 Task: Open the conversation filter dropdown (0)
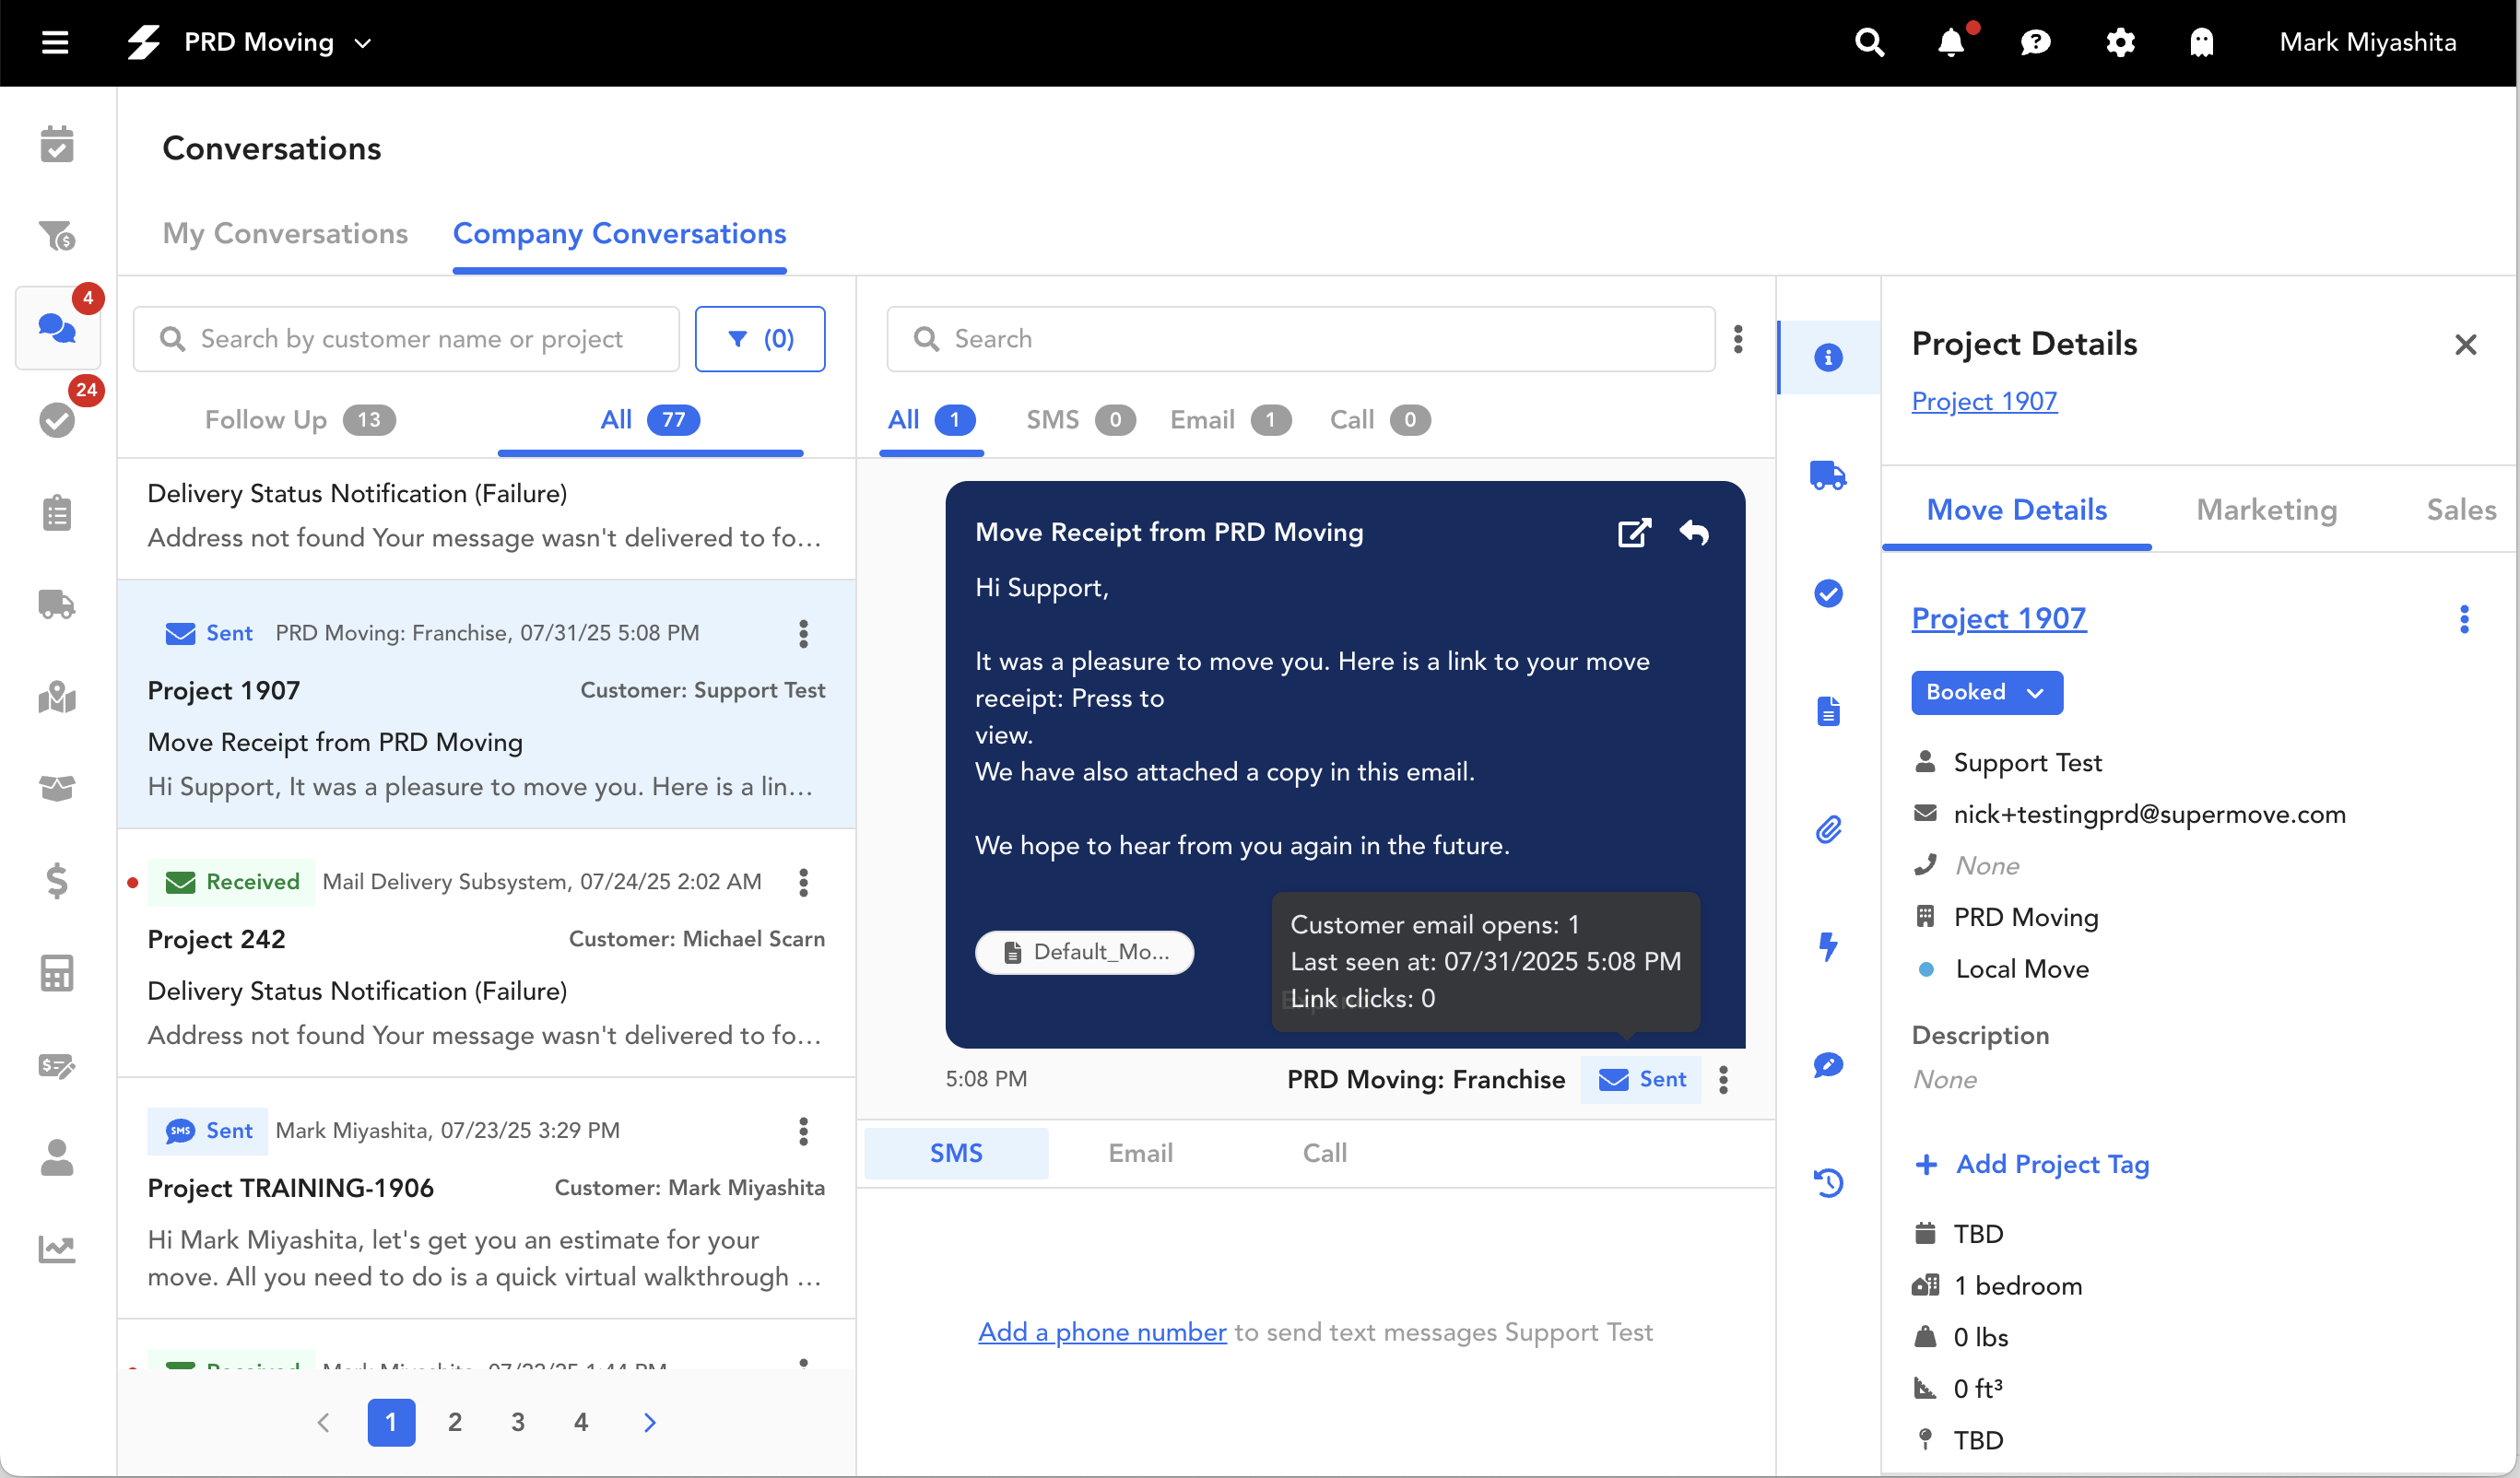(x=760, y=339)
